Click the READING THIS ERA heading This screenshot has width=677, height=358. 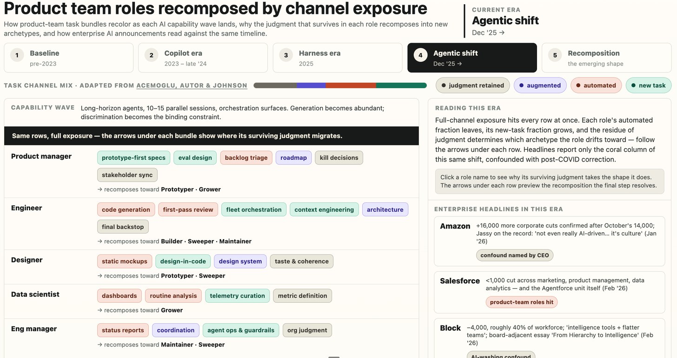point(468,108)
